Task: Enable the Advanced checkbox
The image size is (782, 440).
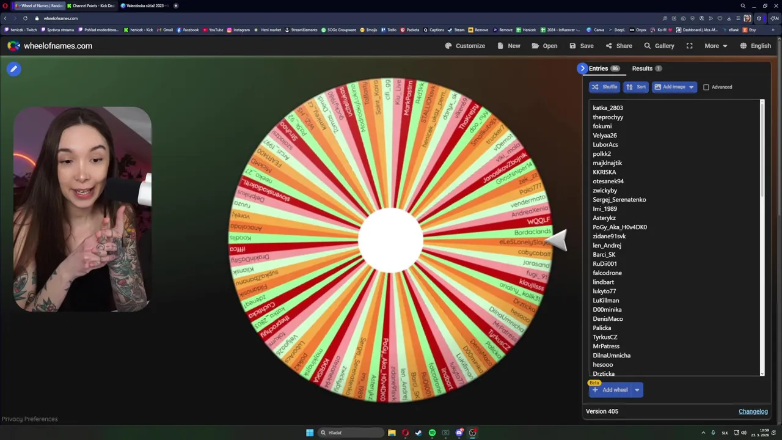Action: pyautogui.click(x=706, y=87)
